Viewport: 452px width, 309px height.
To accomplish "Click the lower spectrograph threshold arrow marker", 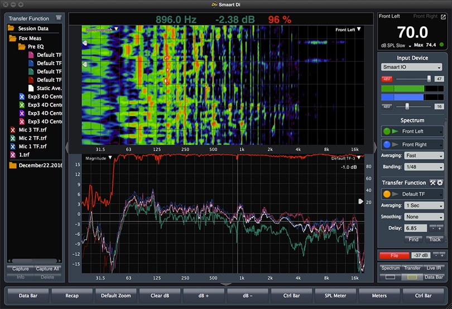I will [84, 64].
